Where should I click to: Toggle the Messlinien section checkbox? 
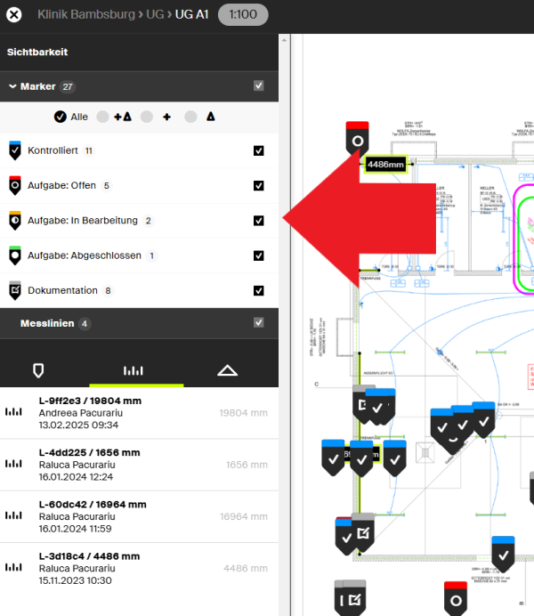(259, 323)
